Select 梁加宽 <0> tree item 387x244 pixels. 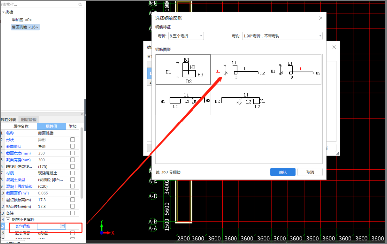22,20
